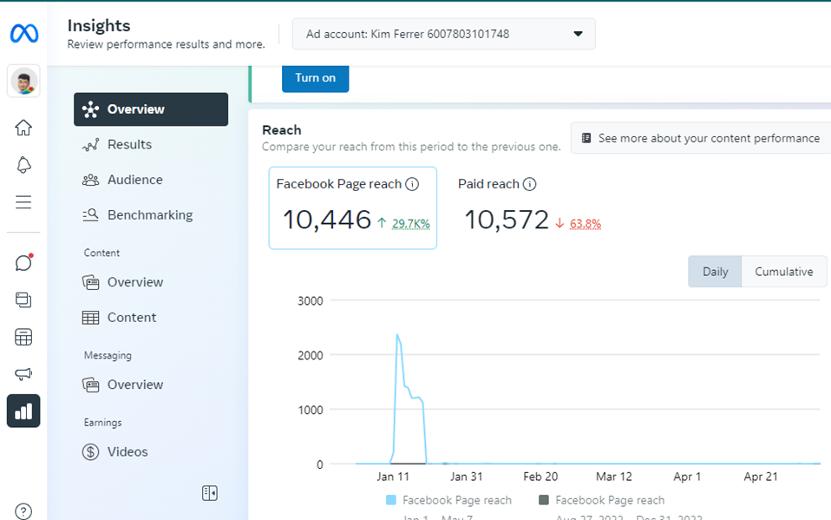Screen dimensions: 831x520
Task: Click the trend-line icon beside Results
Action: [x=90, y=145]
